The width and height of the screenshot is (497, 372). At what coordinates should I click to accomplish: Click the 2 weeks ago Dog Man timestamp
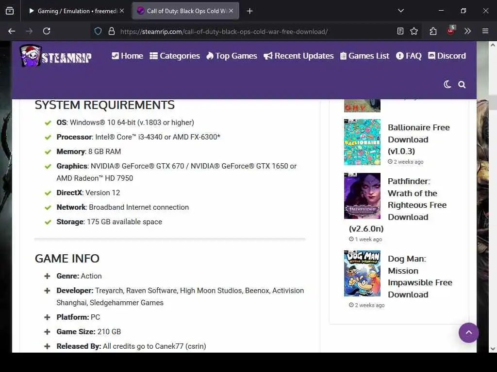coord(367,305)
